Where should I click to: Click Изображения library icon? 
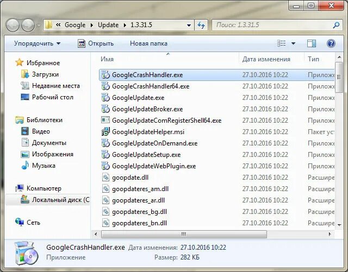(x=25, y=154)
